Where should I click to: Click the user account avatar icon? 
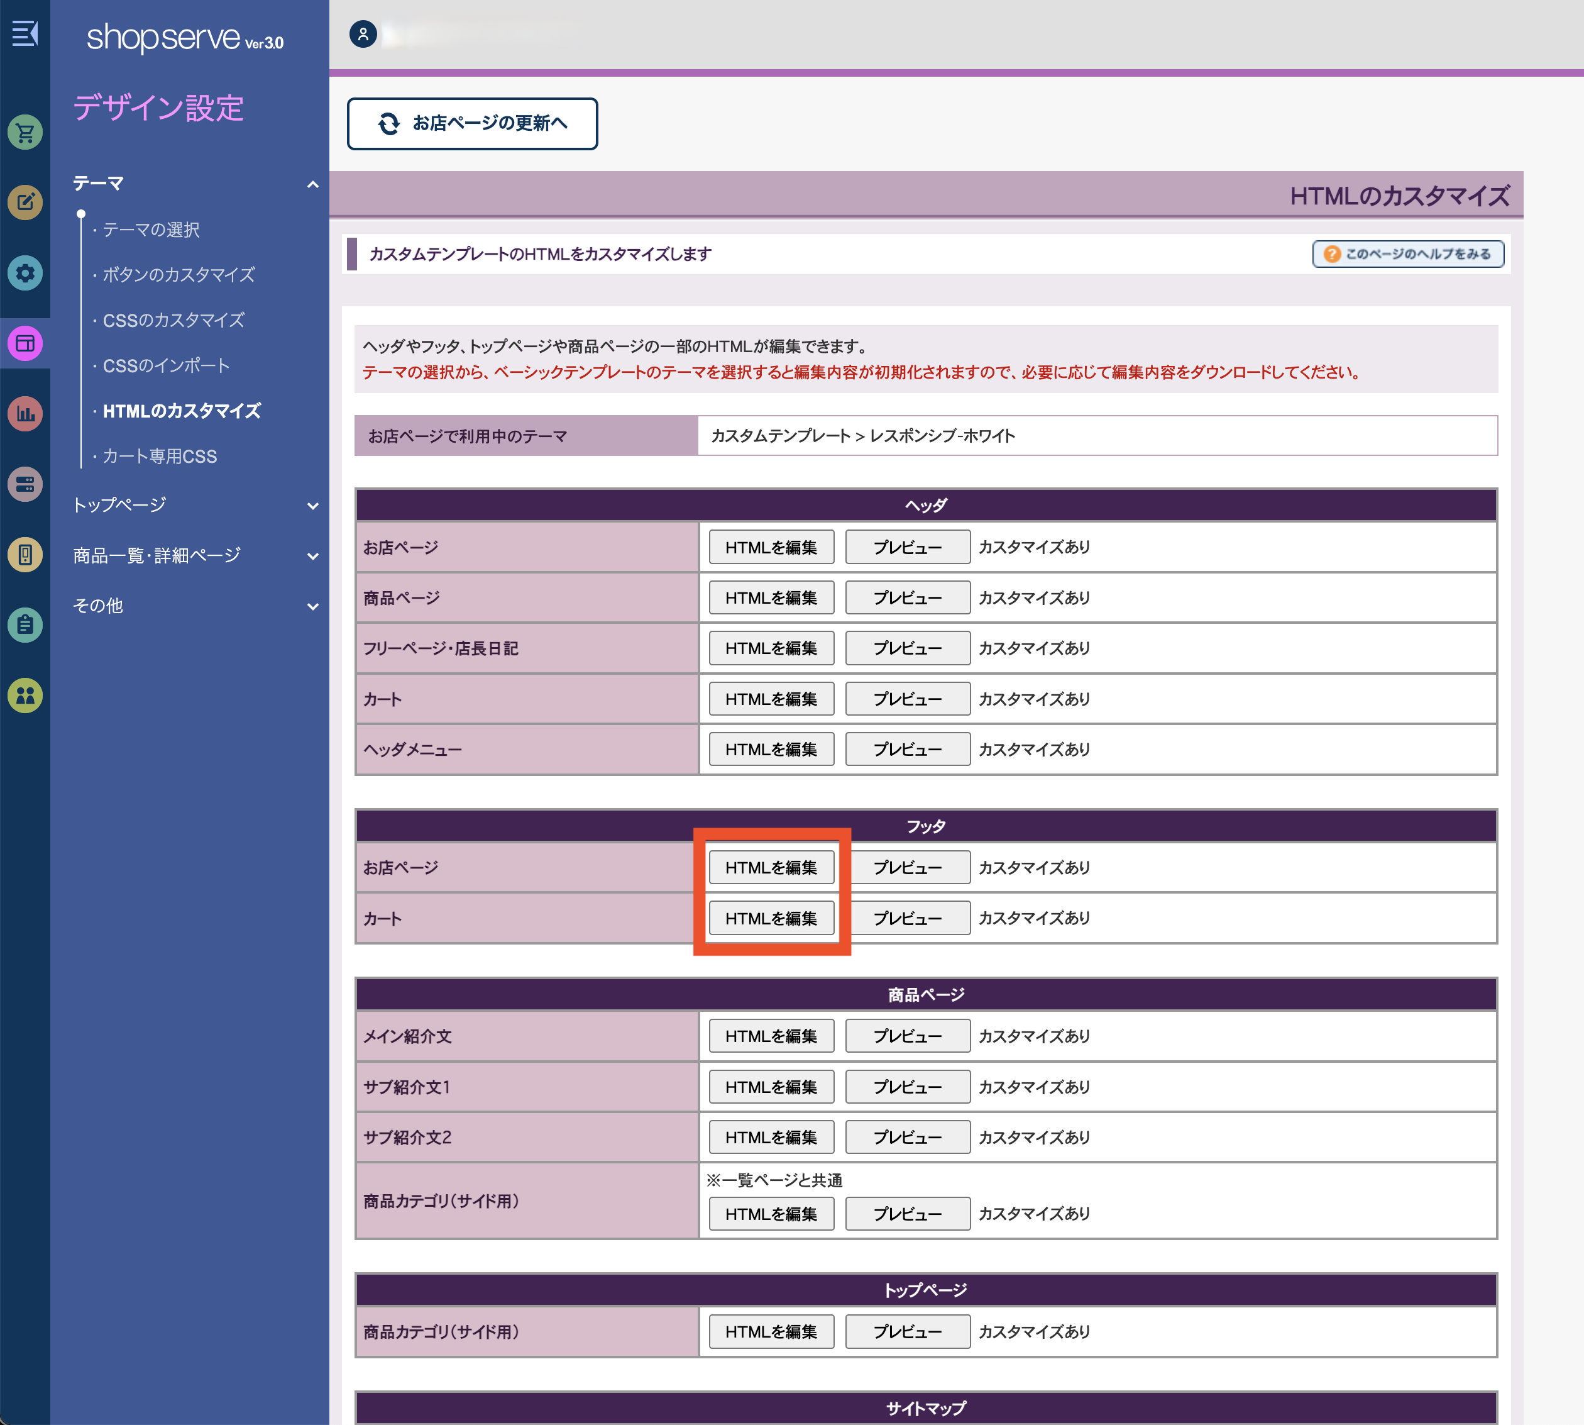[x=363, y=35]
